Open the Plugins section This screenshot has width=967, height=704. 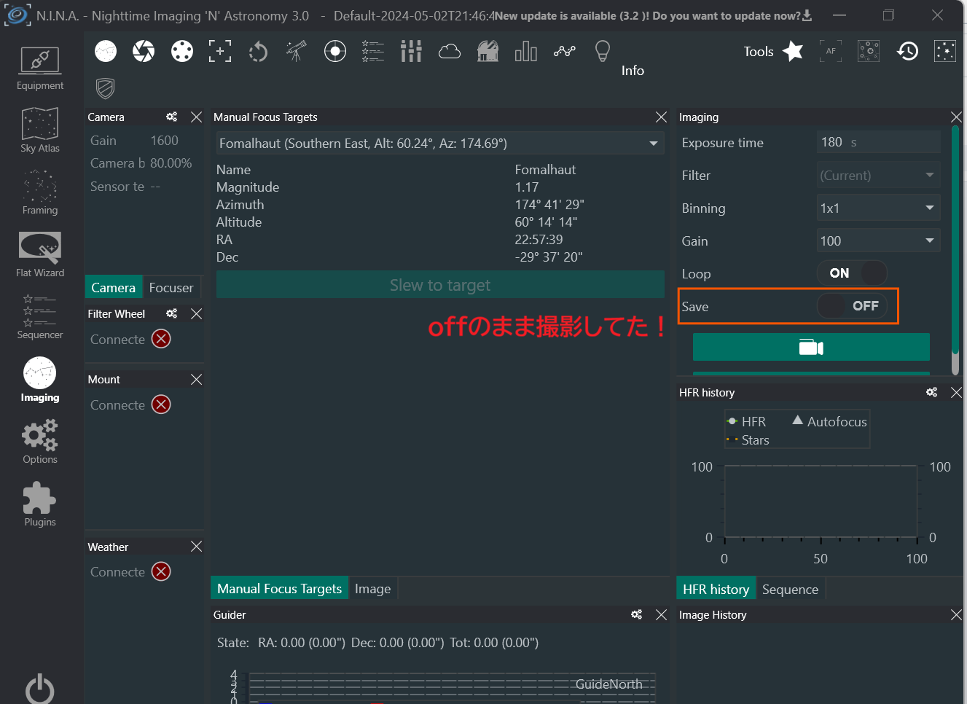(x=40, y=504)
